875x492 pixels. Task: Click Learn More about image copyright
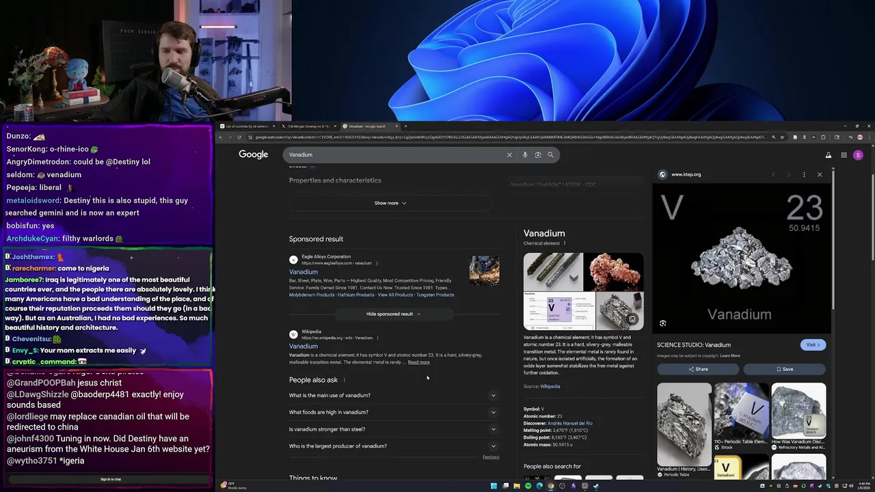pos(730,355)
